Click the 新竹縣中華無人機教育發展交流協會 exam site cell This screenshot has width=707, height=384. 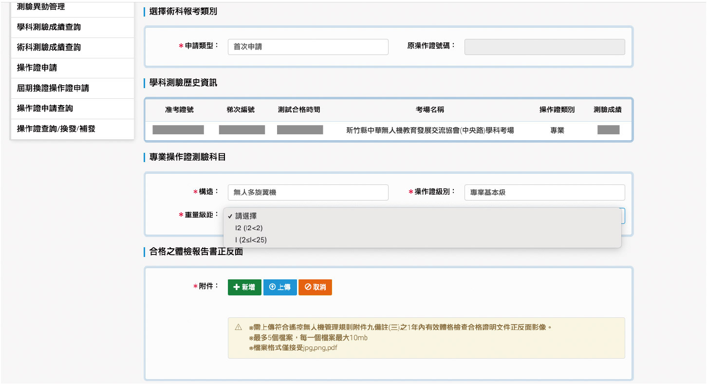point(429,130)
